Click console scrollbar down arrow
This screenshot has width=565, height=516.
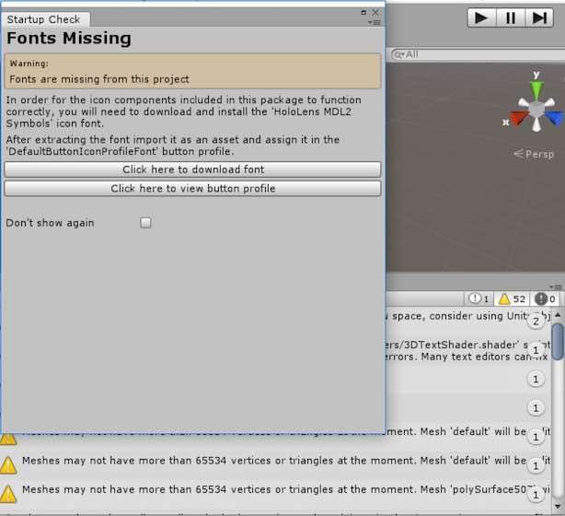coord(559,506)
